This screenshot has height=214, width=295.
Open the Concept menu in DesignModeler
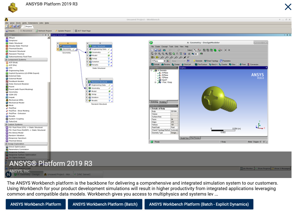164,47
